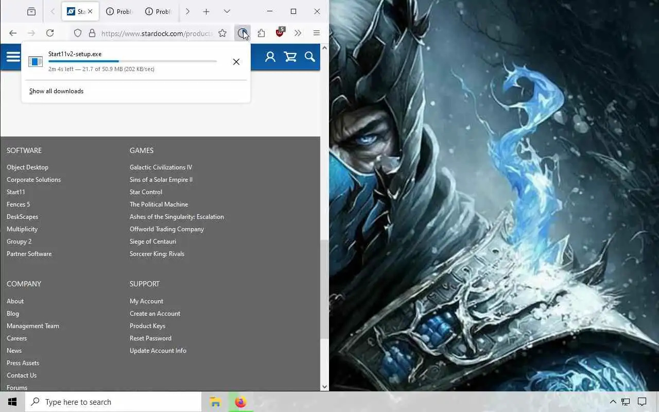
Task: Click the browser Forward arrow
Action: (x=31, y=33)
